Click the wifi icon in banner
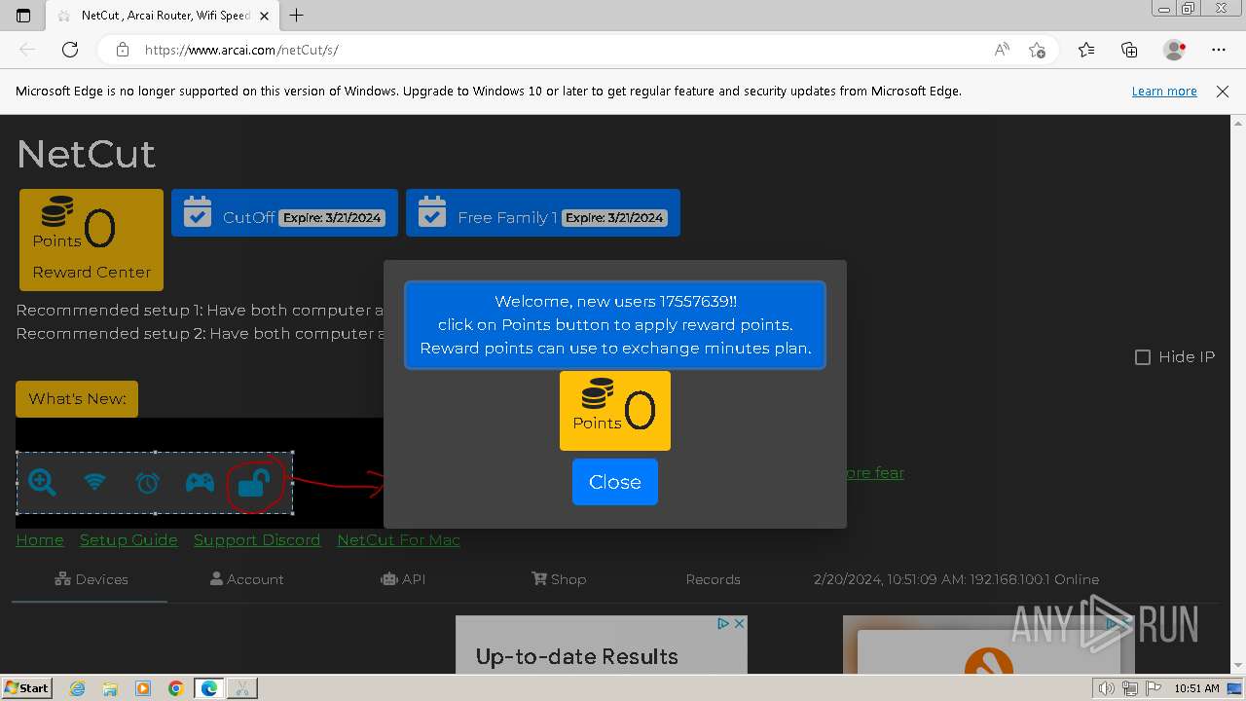 click(94, 481)
